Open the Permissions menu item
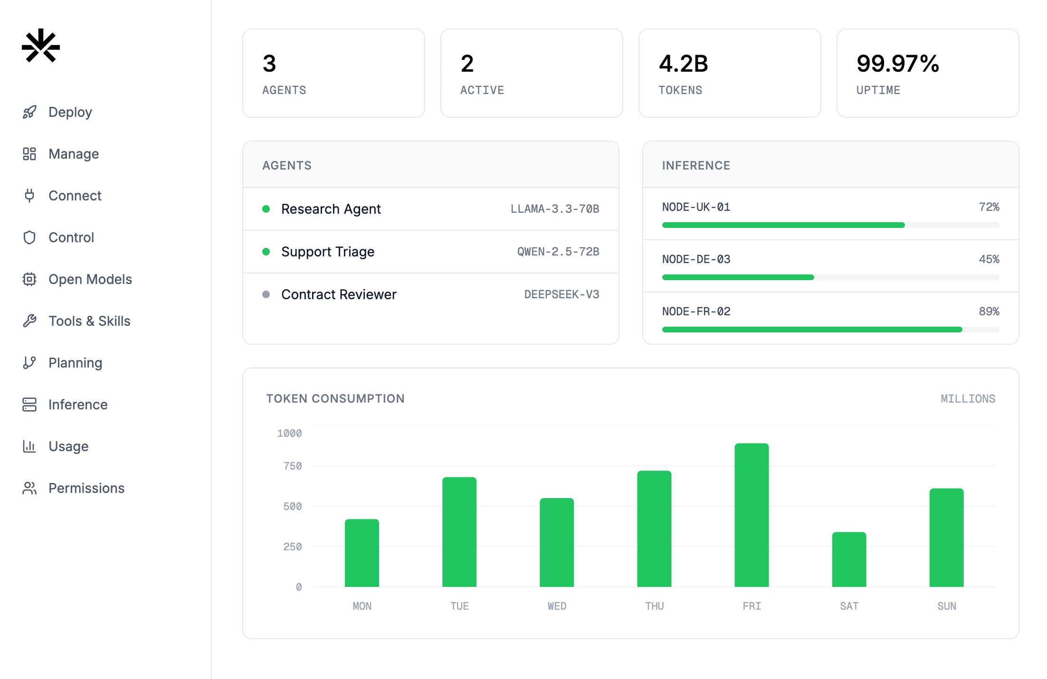Viewport: 1047px width, 679px height. point(86,488)
